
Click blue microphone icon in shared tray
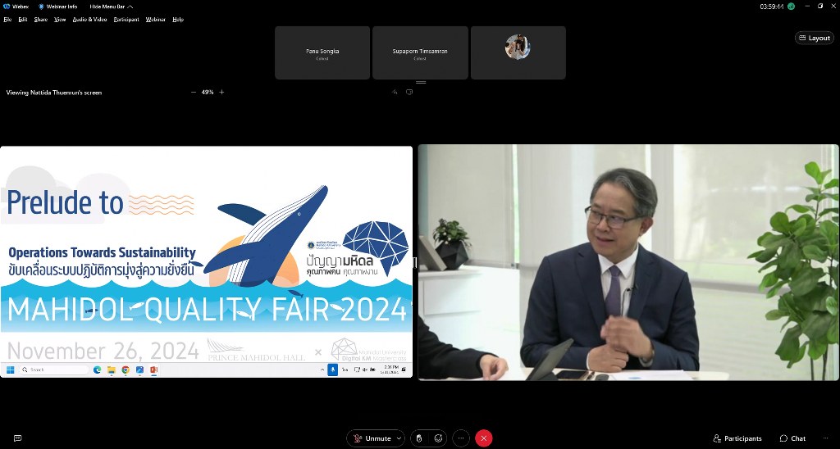click(333, 370)
